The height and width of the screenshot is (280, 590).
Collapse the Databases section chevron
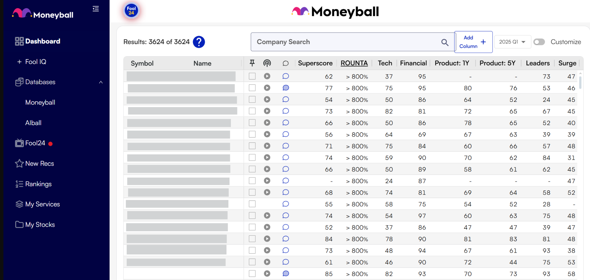[x=101, y=82]
